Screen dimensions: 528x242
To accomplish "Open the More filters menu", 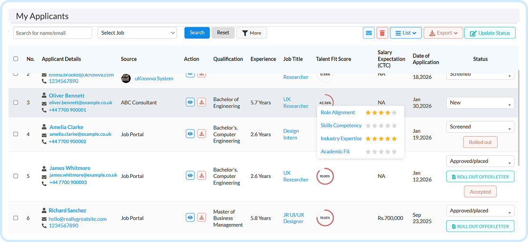I will (252, 33).
